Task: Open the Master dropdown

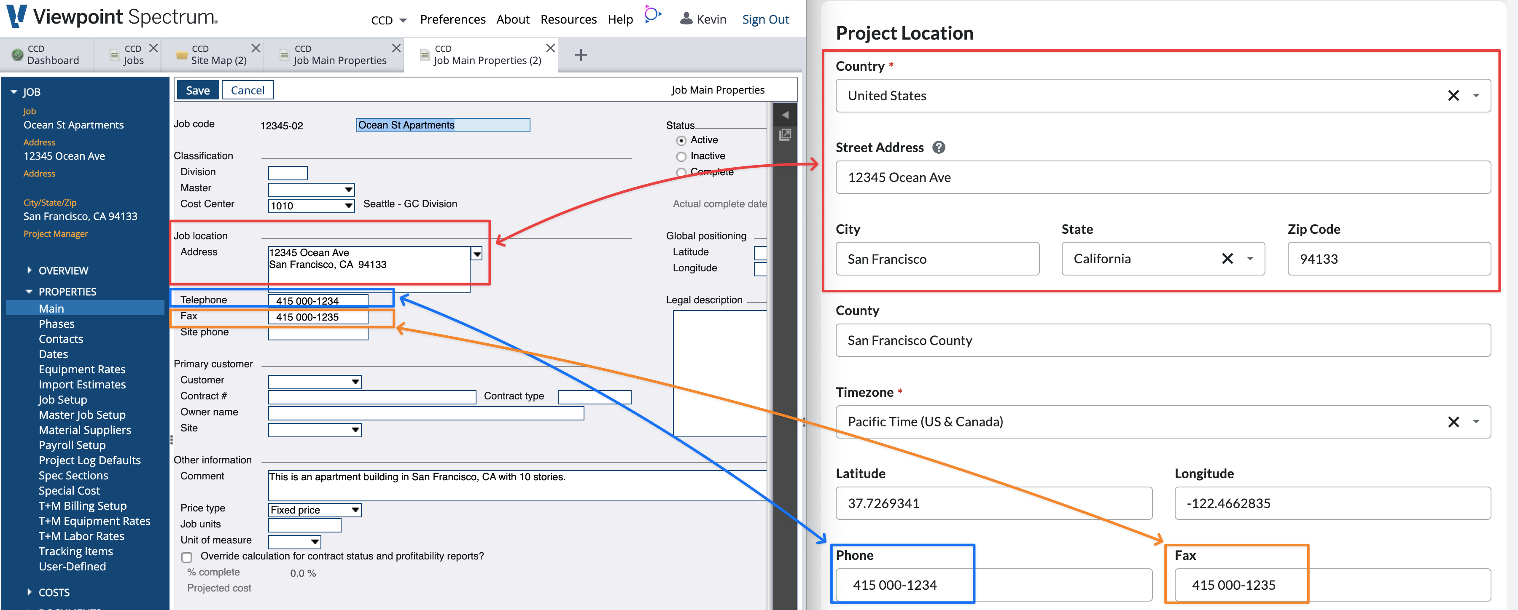Action: 348,190
